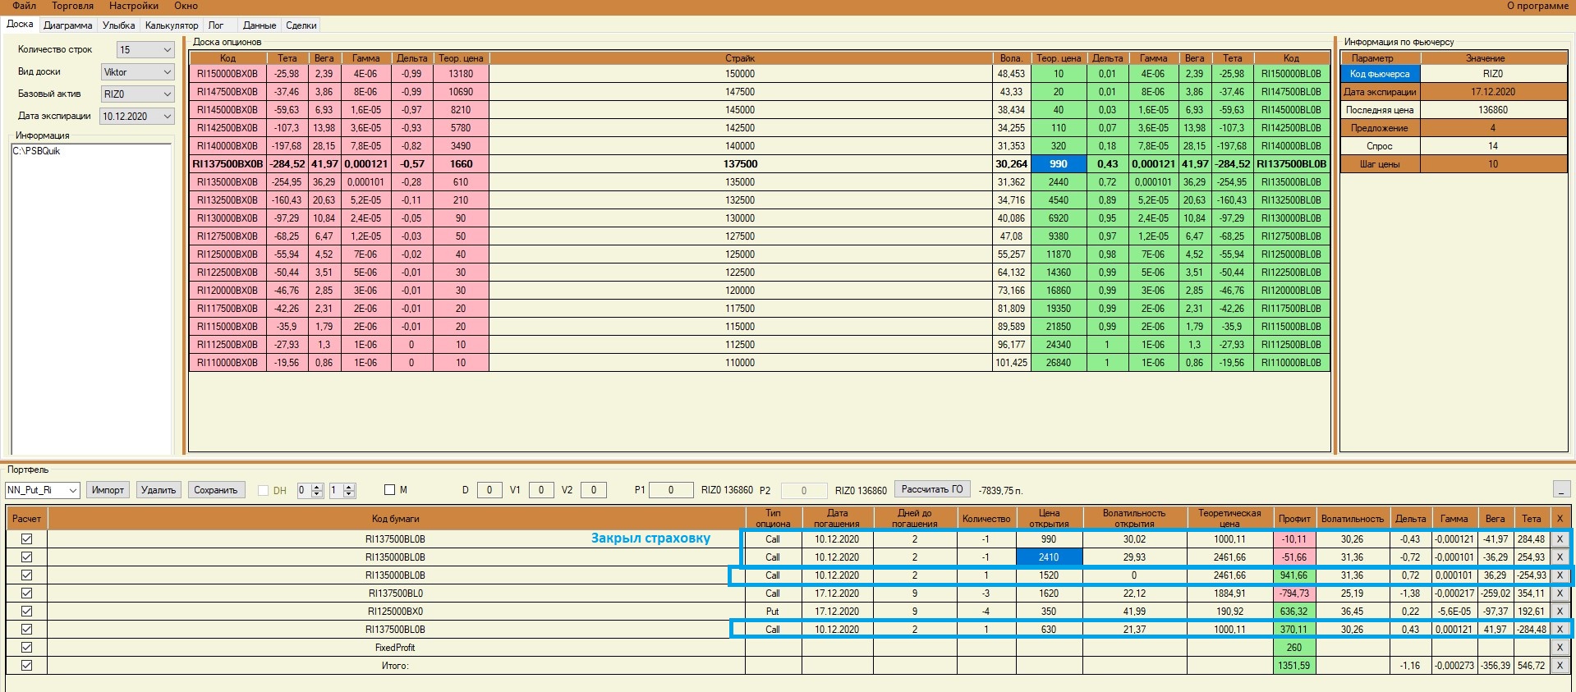Image resolution: width=1576 pixels, height=692 pixels.
Task: Remove the row with profit 941,66
Action: [x=1560, y=575]
